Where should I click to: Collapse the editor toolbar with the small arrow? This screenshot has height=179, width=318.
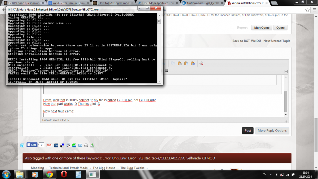click(286, 71)
